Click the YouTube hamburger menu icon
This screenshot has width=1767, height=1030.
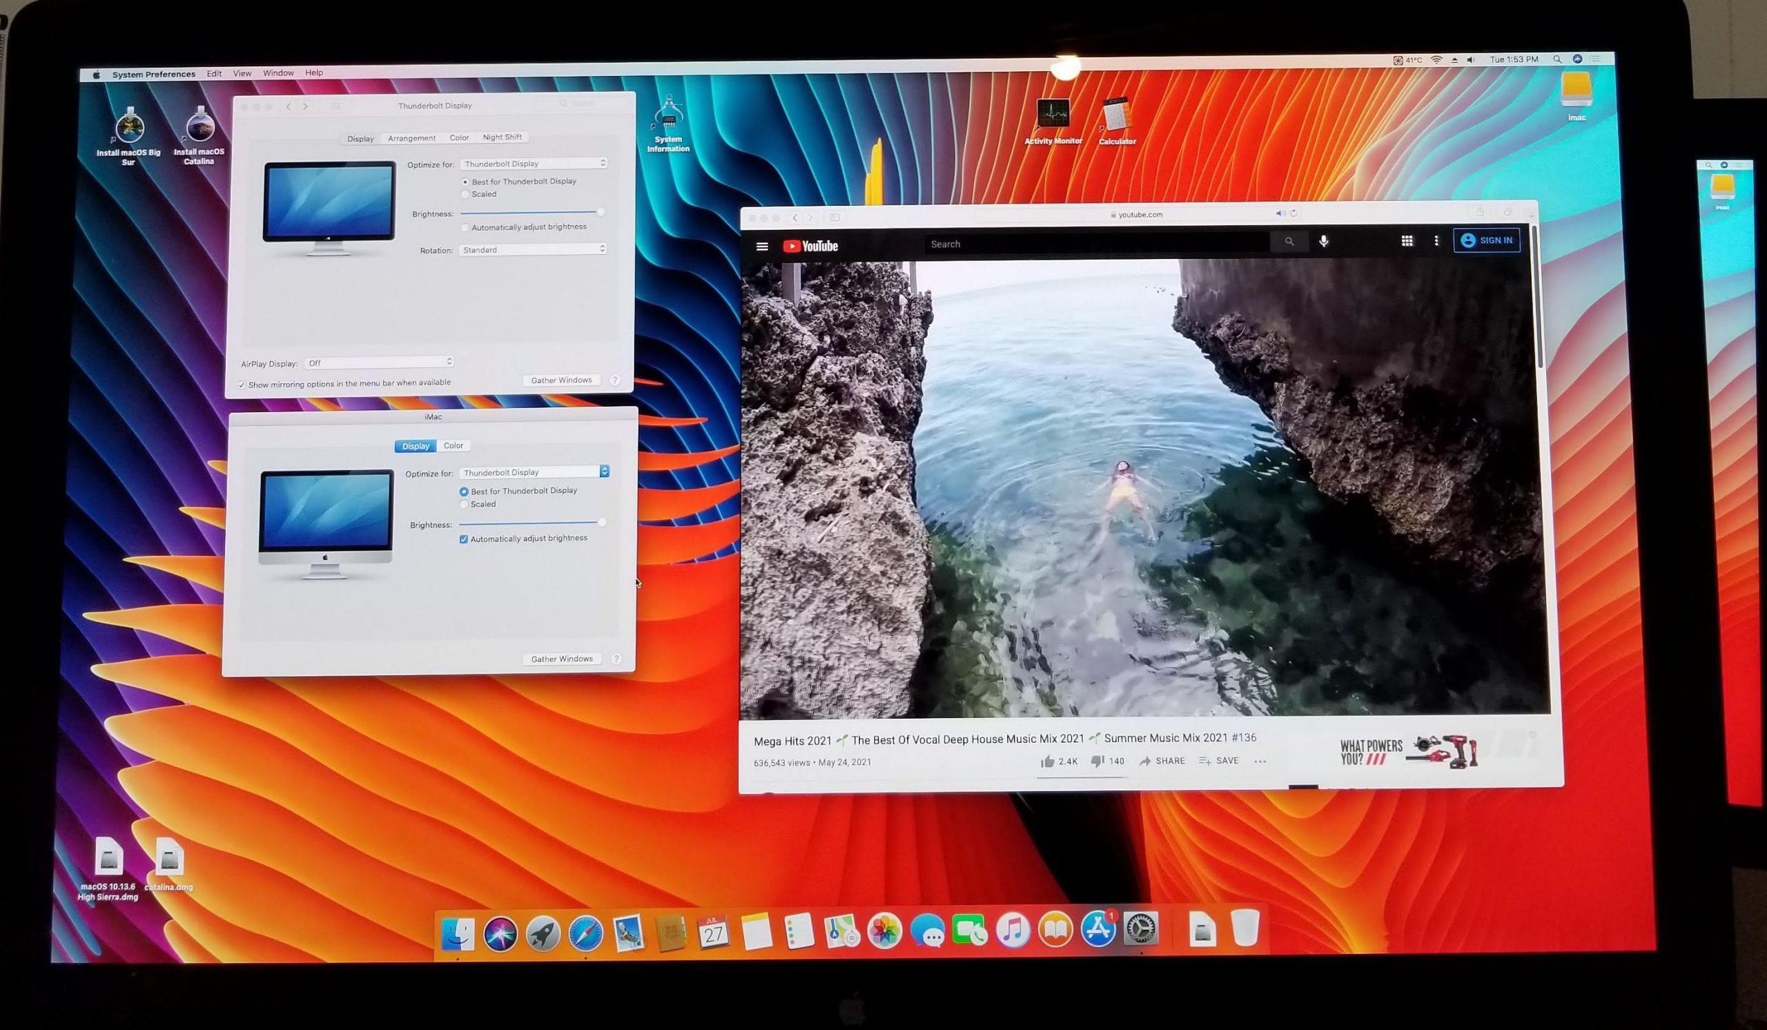[x=762, y=246]
